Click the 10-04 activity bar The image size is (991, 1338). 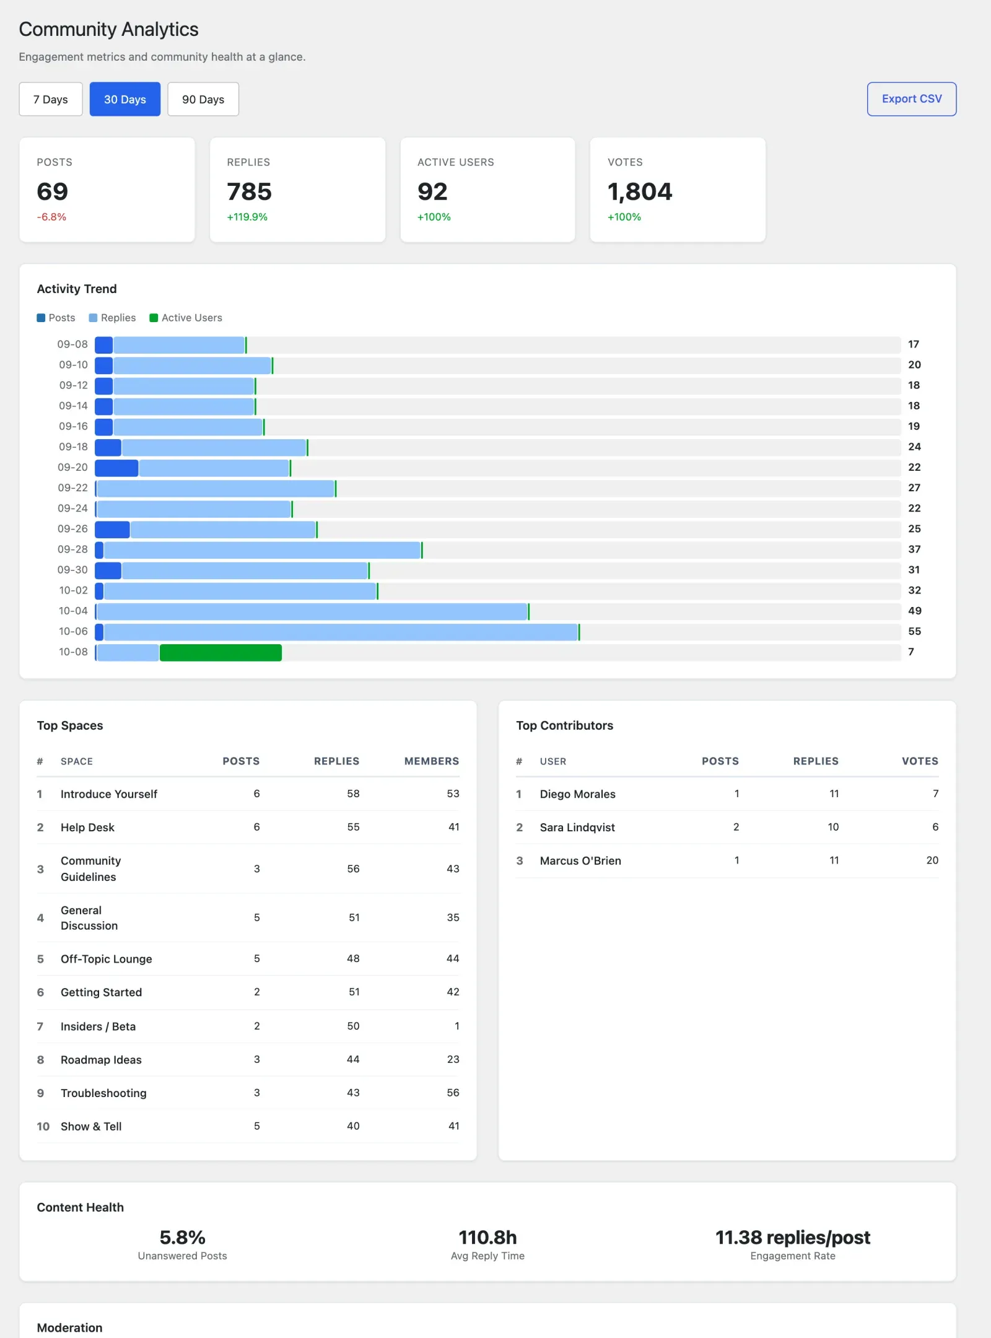[498, 611]
